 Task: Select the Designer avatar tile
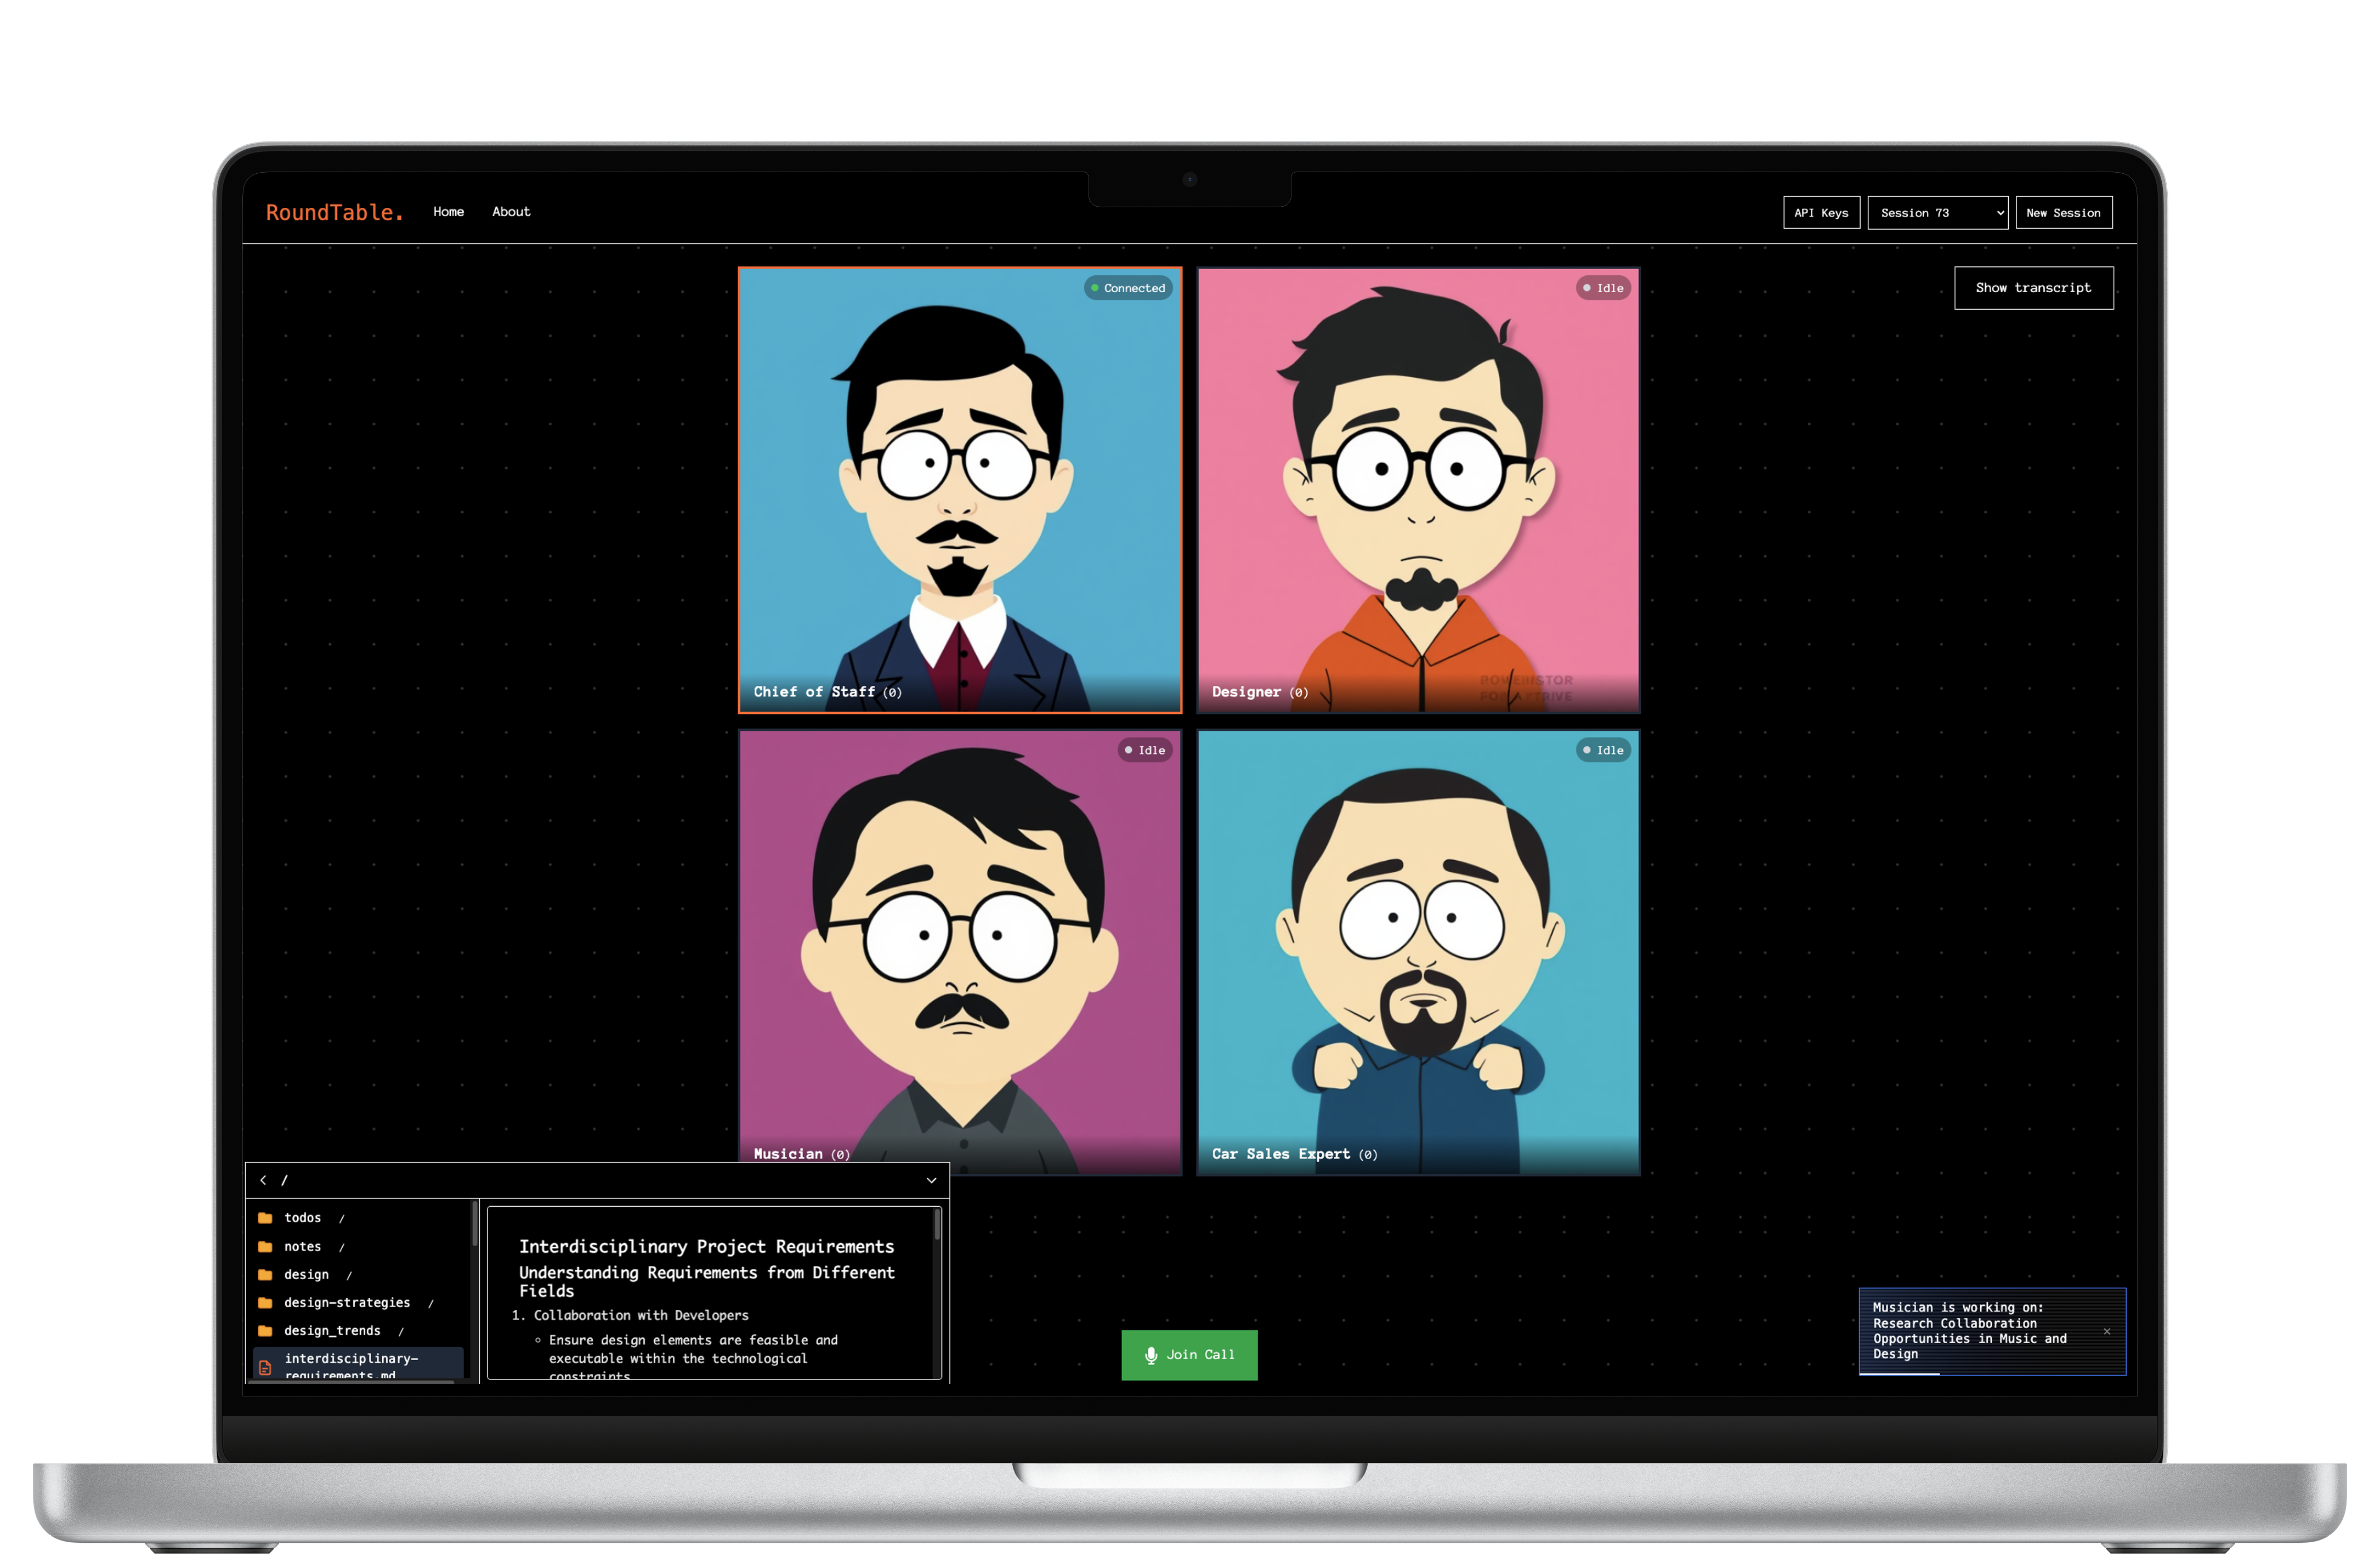(x=1418, y=490)
